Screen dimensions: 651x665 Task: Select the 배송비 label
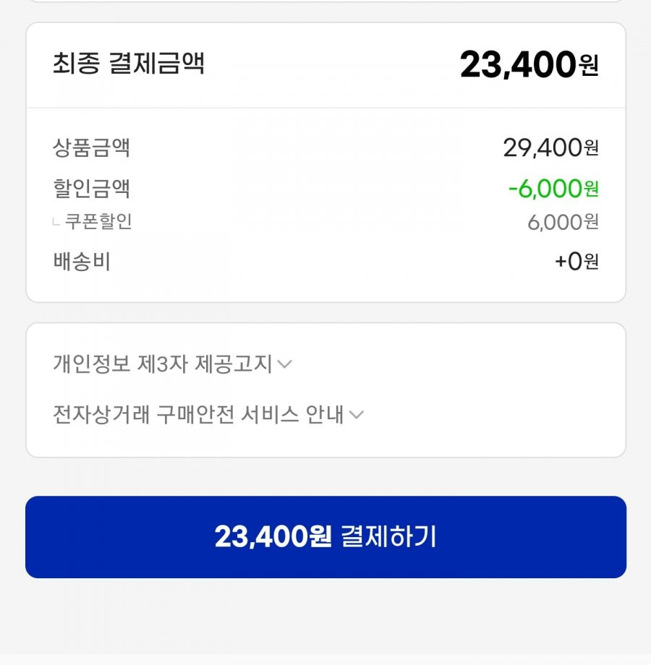(82, 261)
